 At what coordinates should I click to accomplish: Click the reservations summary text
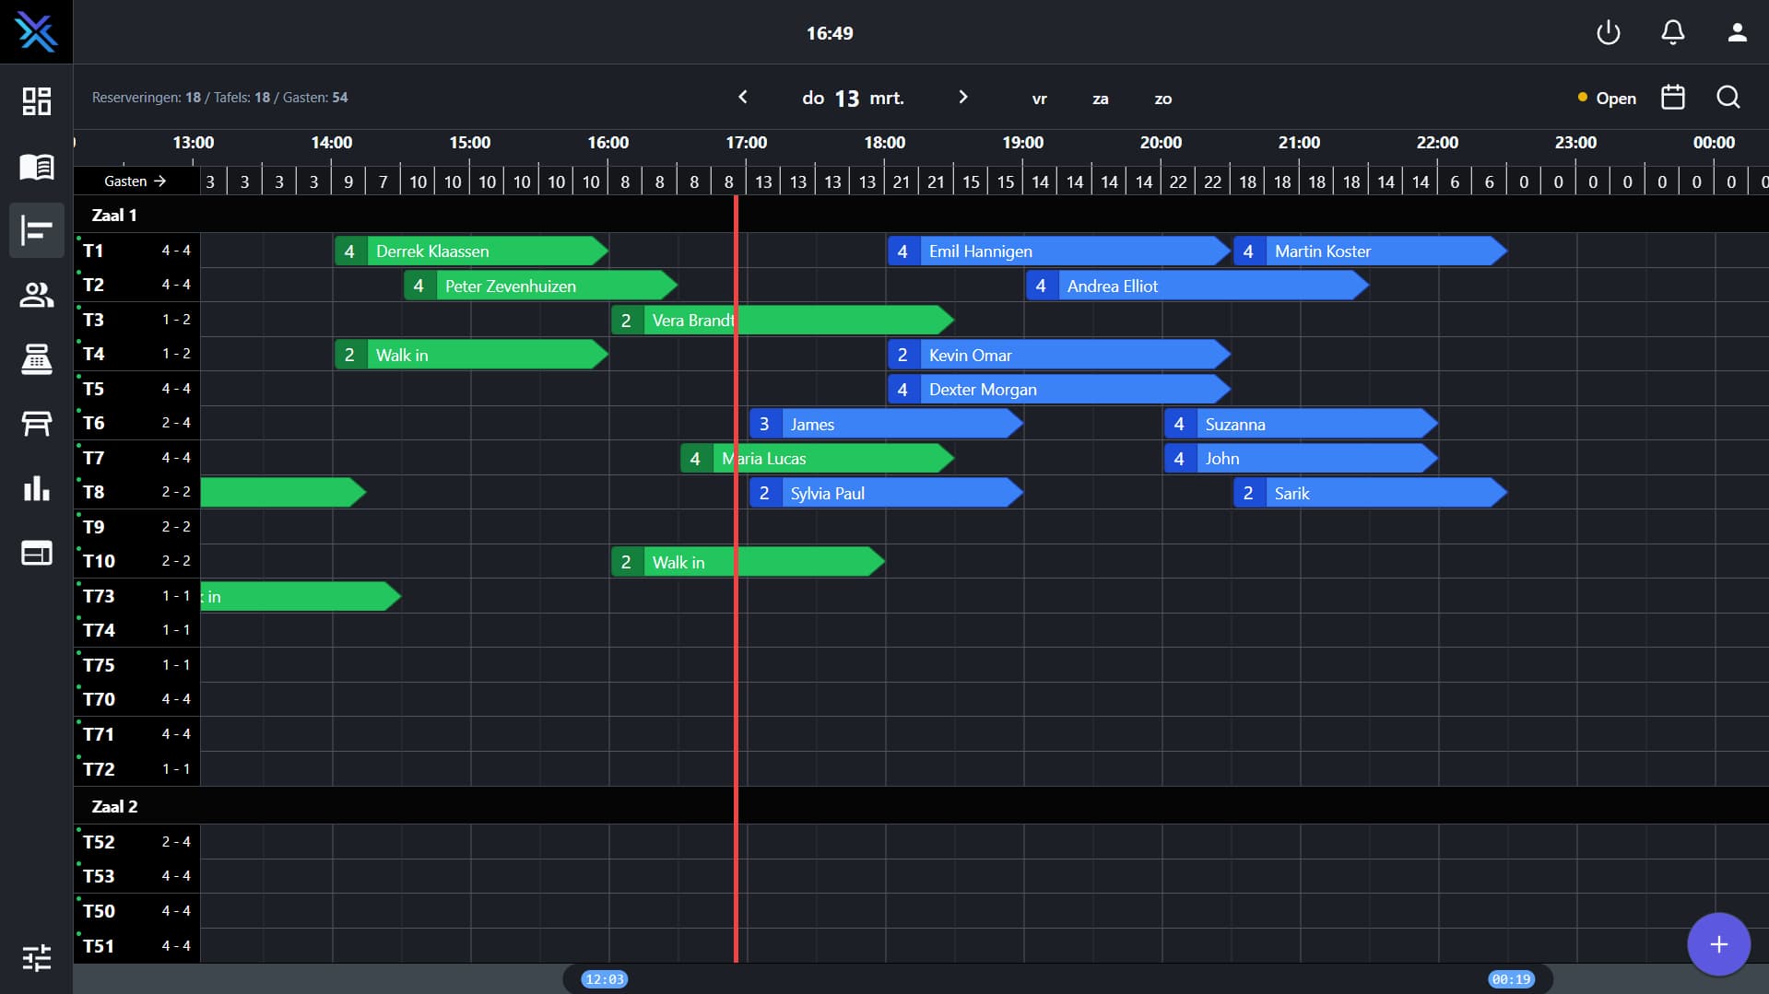point(219,98)
